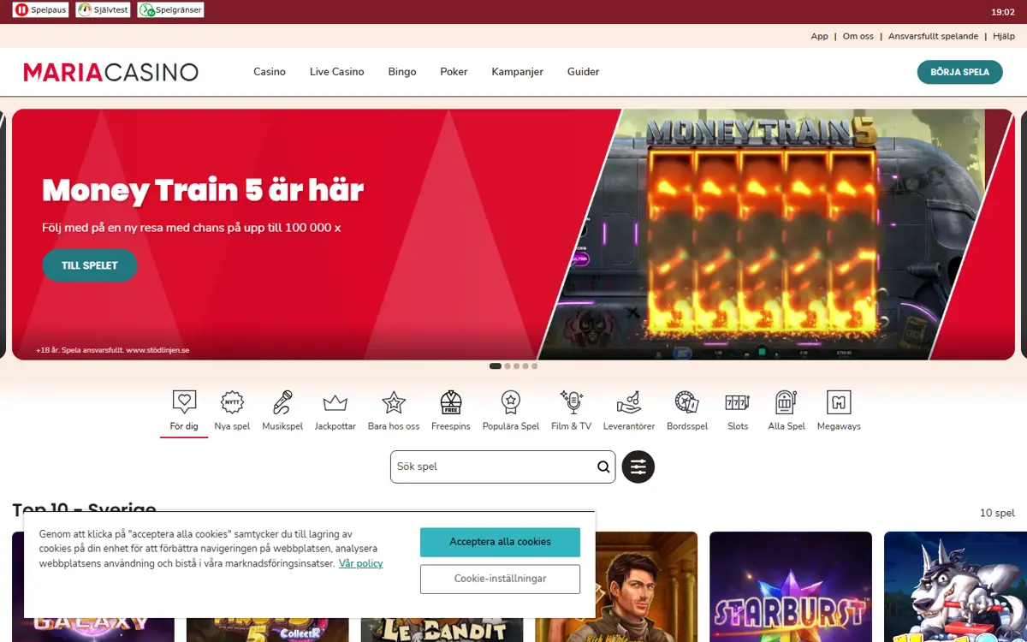Open the Ansvarsfullt spelande link
The height and width of the screenshot is (642, 1027).
pos(933,36)
